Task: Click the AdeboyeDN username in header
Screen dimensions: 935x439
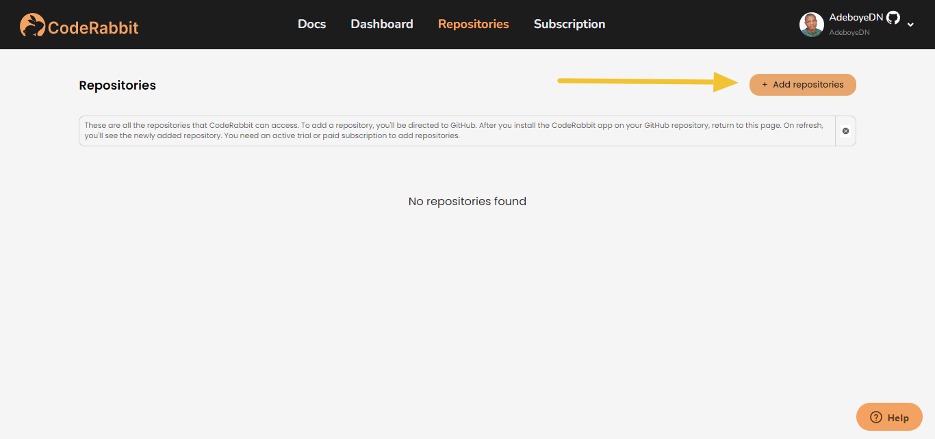Action: [856, 18]
